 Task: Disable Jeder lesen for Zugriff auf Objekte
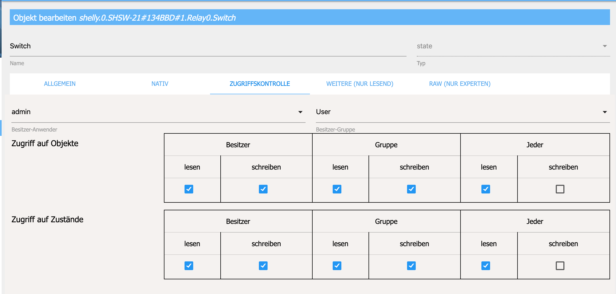[485, 189]
